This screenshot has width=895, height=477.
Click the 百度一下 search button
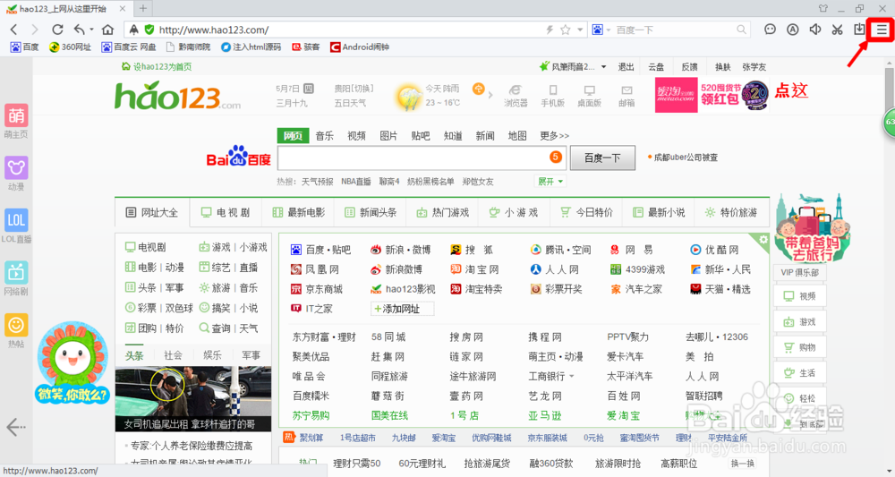(x=602, y=158)
